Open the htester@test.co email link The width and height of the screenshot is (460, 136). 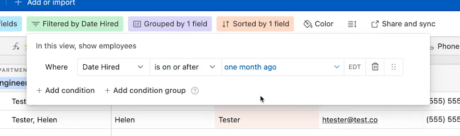pyautogui.click(x=350, y=120)
